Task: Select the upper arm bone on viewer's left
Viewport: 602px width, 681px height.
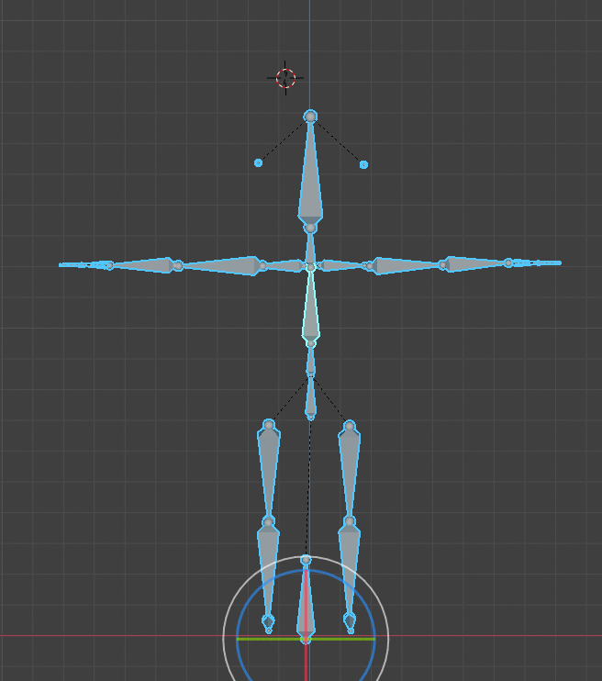Action: [221, 265]
